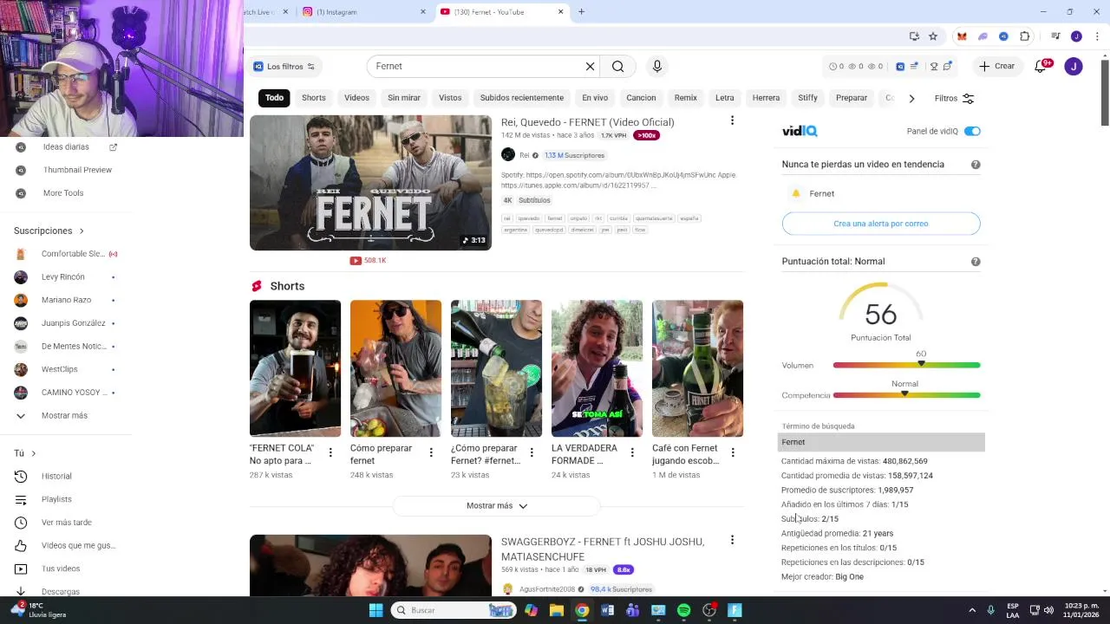Select the Videos filter chip

tap(356, 98)
